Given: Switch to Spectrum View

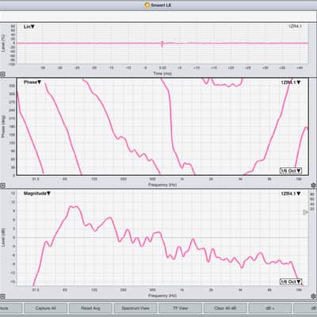Looking at the screenshot, I should pos(136,308).
